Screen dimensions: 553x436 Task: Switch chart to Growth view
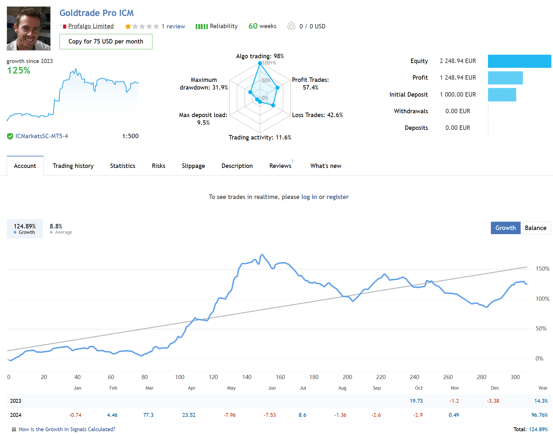pos(505,228)
